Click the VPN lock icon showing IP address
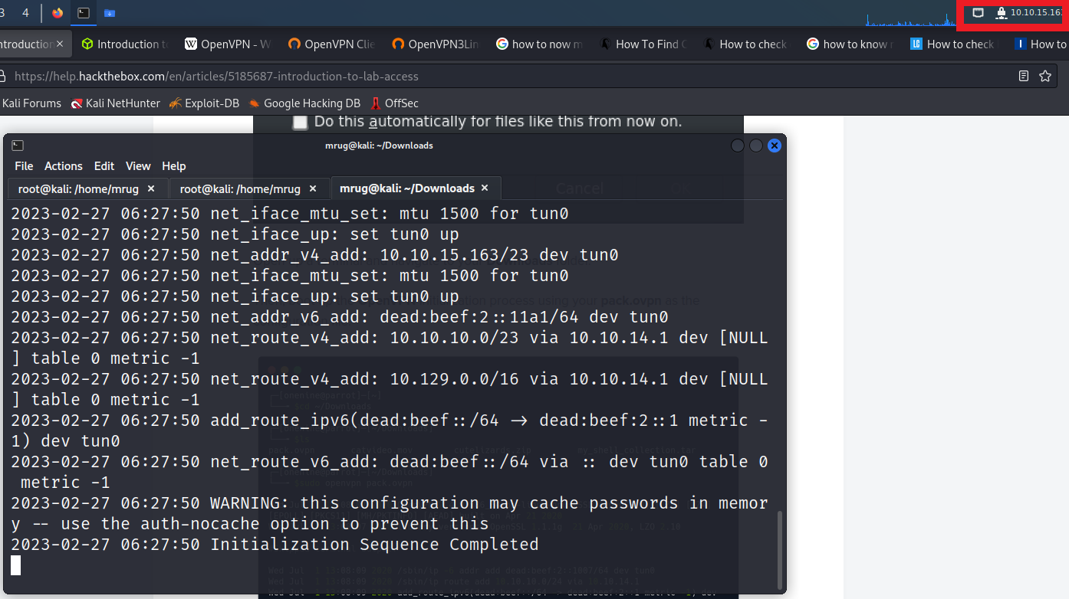1069x599 pixels. 1001,12
